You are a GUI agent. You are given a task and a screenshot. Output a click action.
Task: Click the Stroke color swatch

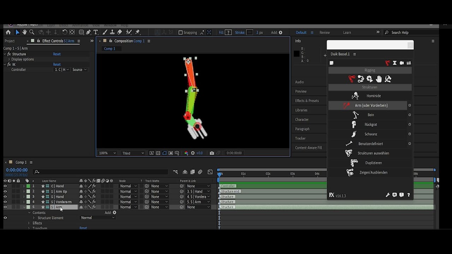click(250, 32)
